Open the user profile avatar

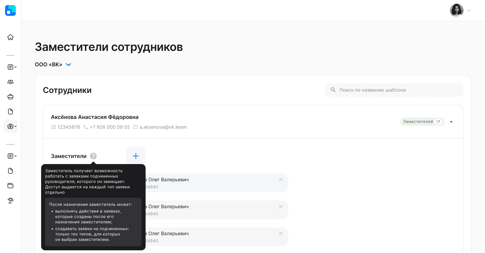[457, 10]
